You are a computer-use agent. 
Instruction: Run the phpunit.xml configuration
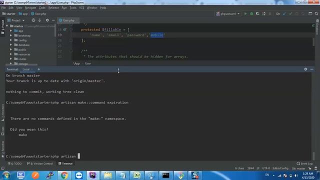click(245, 14)
